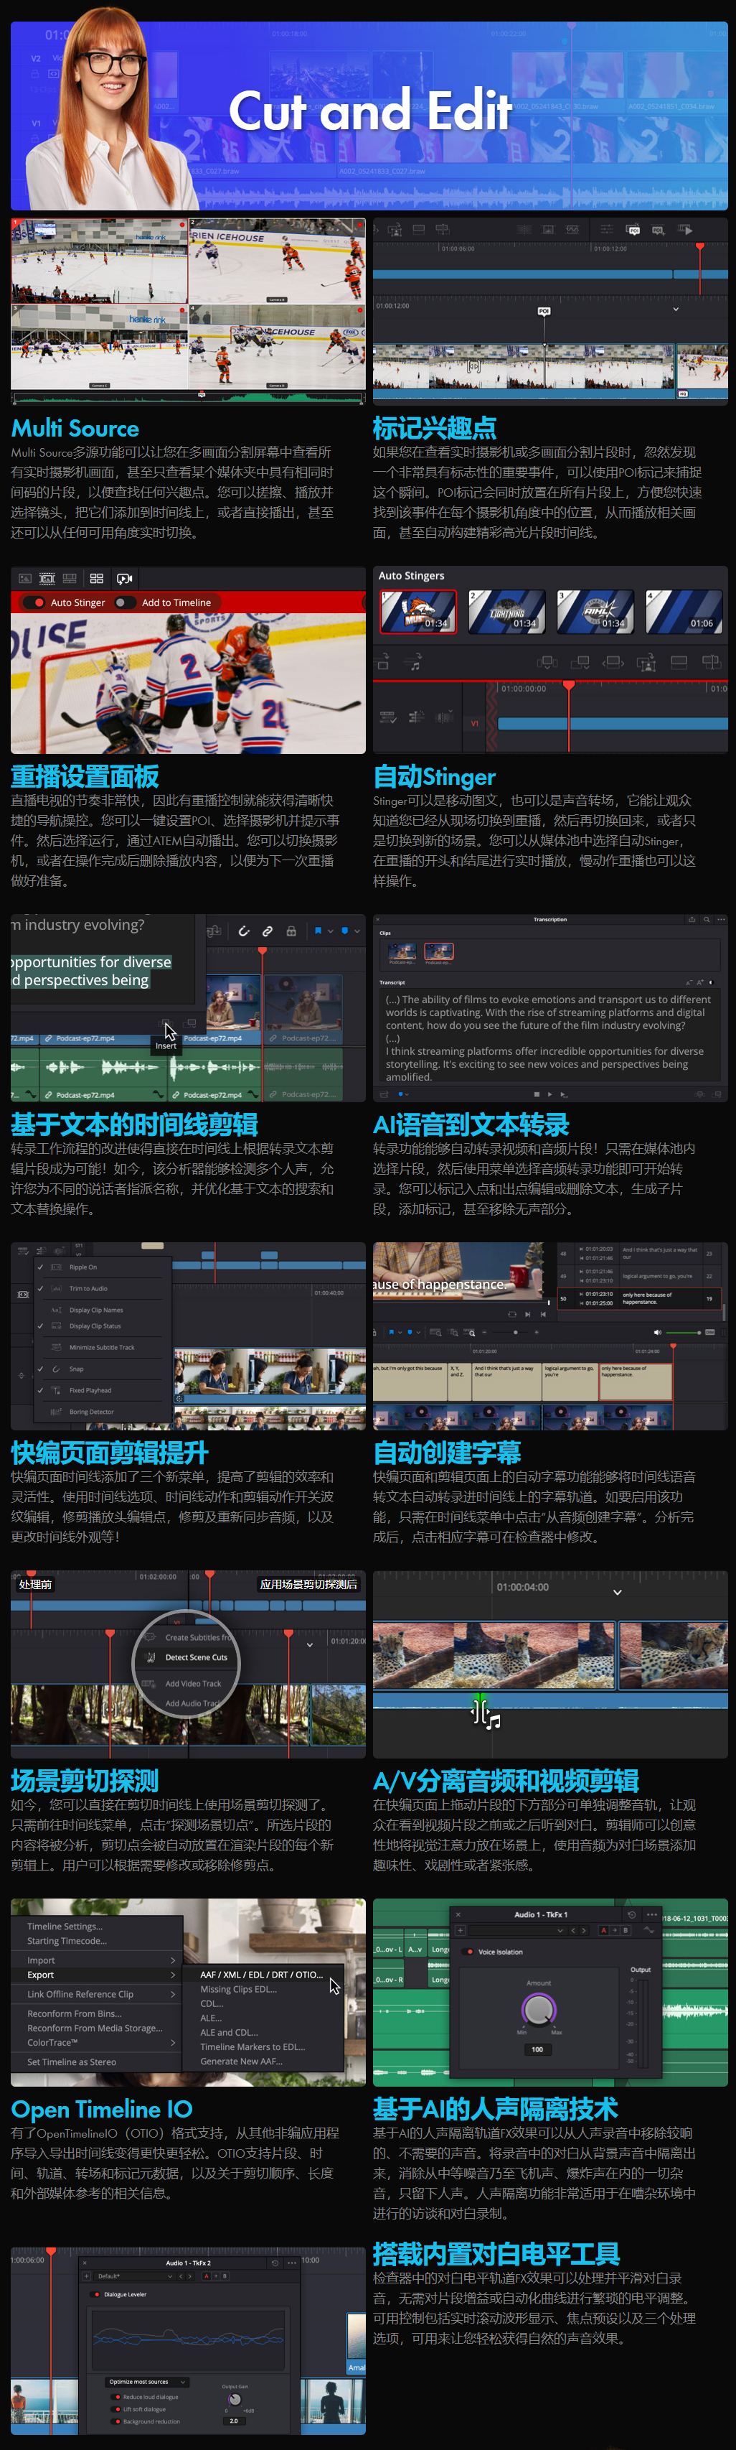Close the Audio 1 - TkFx 1 window
This screenshot has height=2450, width=736.
458,1914
